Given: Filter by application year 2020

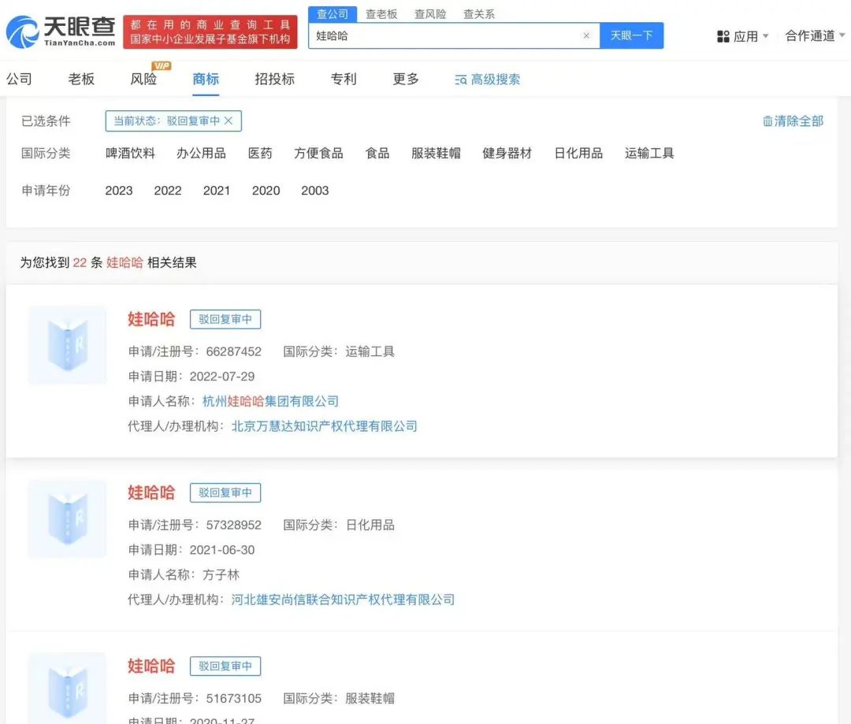Looking at the screenshot, I should pyautogui.click(x=266, y=191).
